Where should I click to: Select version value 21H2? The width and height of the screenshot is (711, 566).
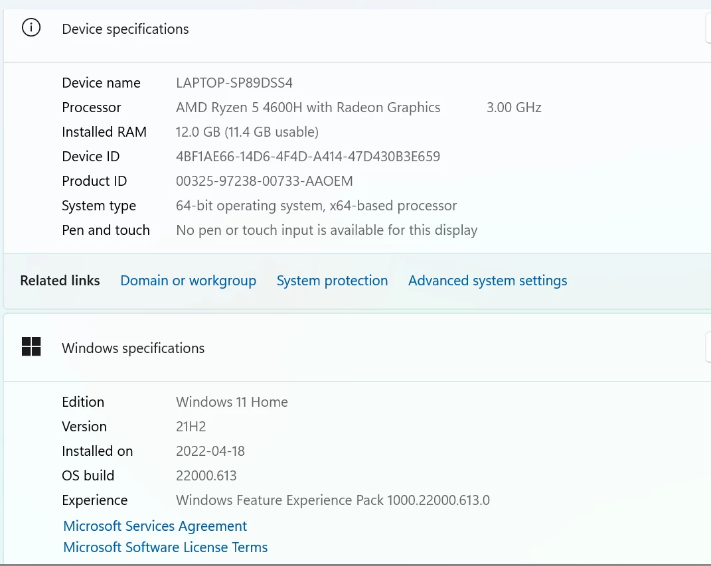pyautogui.click(x=191, y=427)
